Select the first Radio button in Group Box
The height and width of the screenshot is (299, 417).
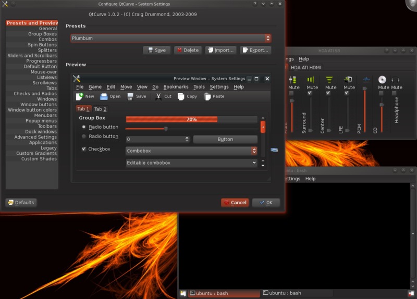coord(84,127)
